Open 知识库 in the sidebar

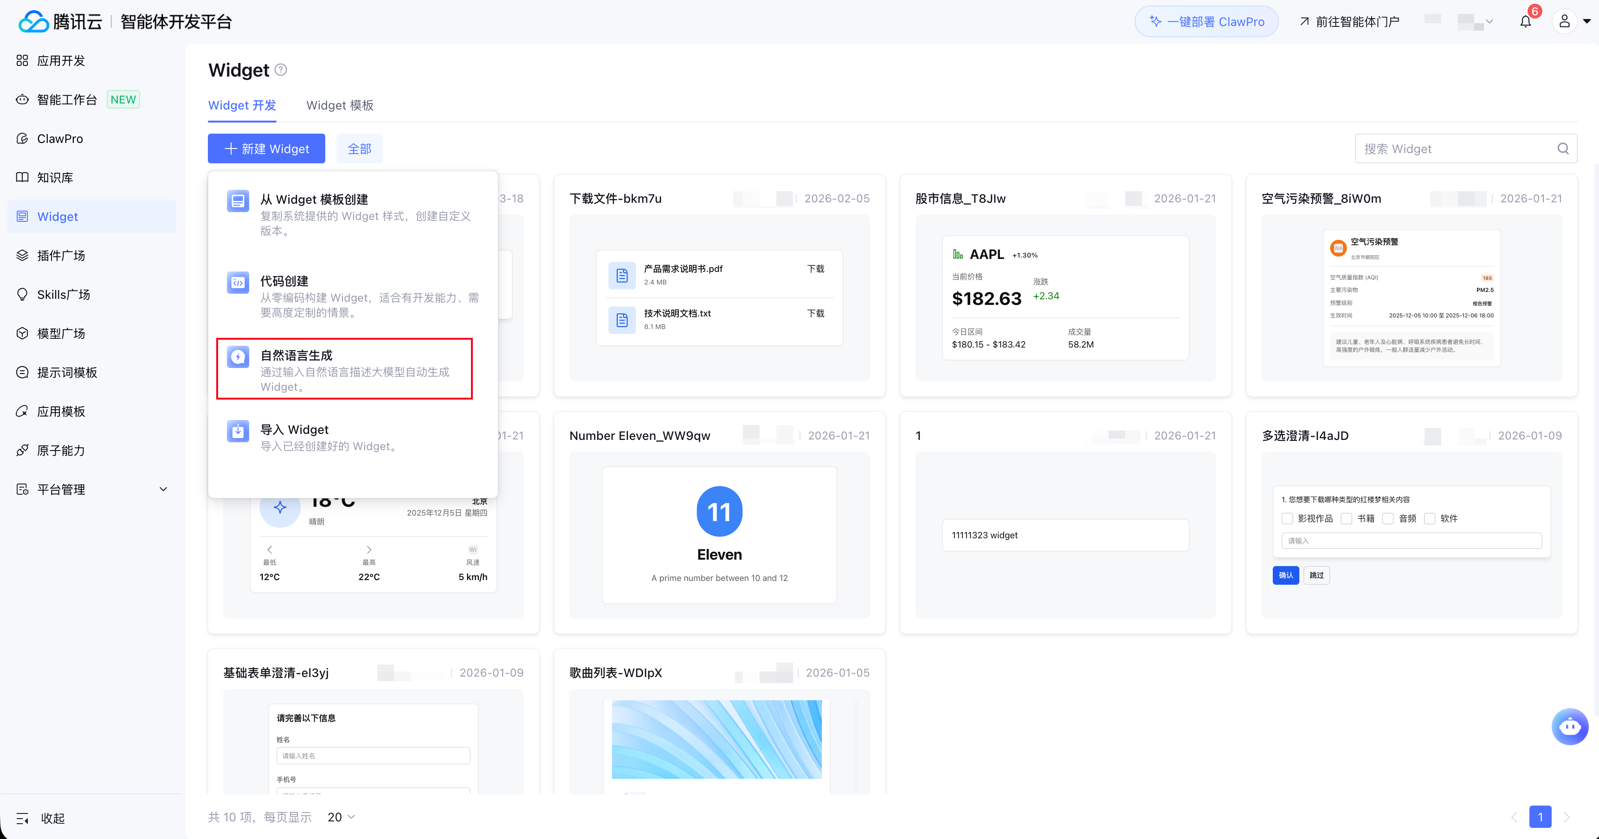[55, 177]
